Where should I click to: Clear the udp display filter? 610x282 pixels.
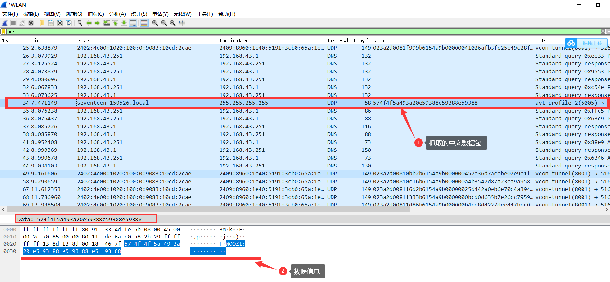pos(603,32)
